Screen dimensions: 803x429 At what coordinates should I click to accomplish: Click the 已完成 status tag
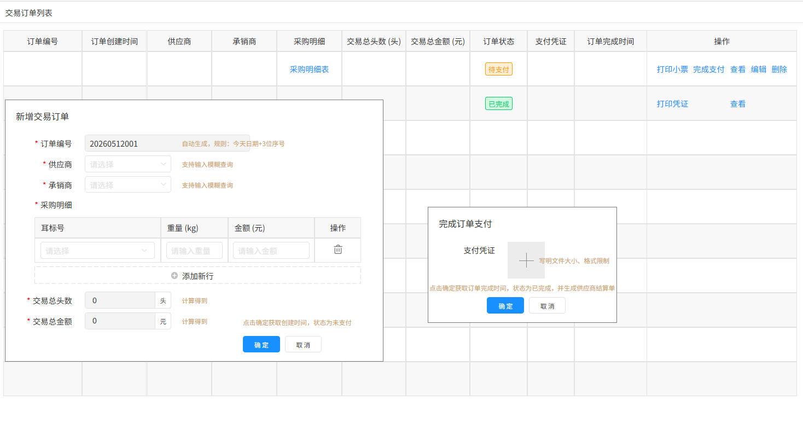[x=499, y=104]
